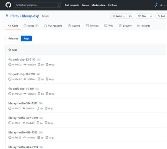This screenshot has height=149, width=167.
Task: Click the stargazers count 4
Action: pos(151,16)
